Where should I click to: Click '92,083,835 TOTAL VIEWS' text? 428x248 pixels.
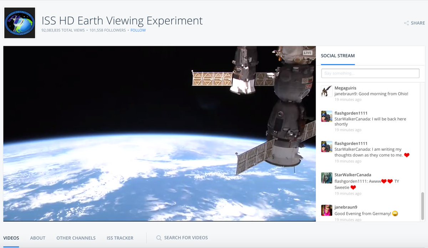tap(63, 30)
